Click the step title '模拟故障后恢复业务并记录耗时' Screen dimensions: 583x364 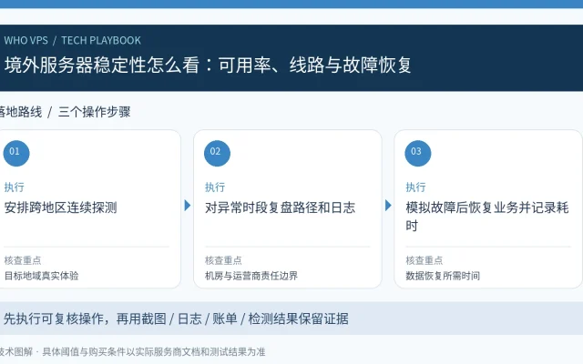pyautogui.click(x=487, y=217)
